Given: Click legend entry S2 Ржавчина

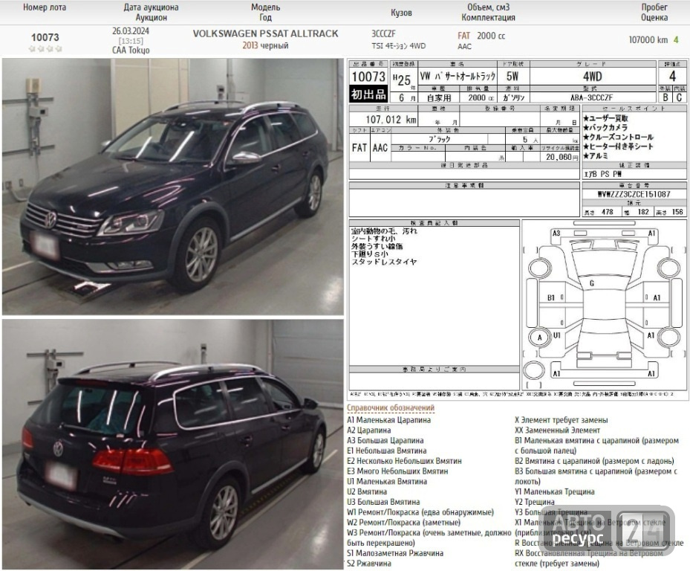Looking at the screenshot, I should tap(369, 564).
